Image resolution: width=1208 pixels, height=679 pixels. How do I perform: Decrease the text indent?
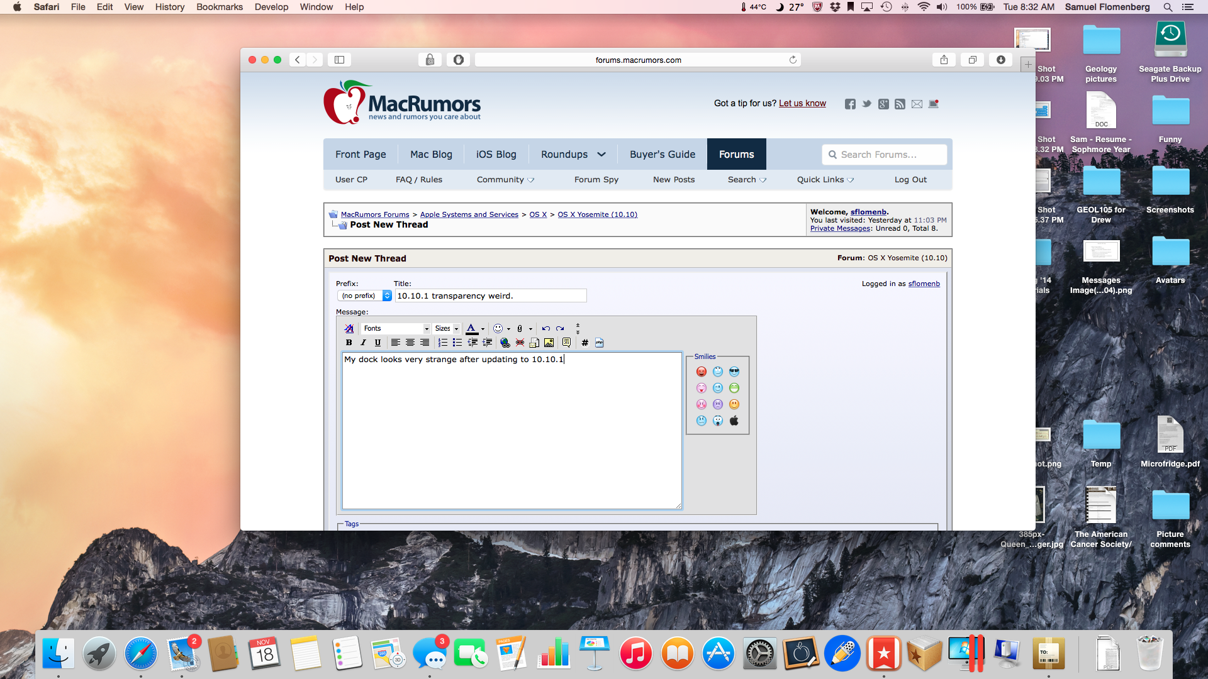point(472,343)
